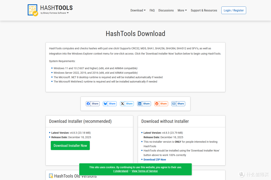This screenshot has height=180, width=271.
Task: Click the installer Release Date line
Action: coord(71,137)
